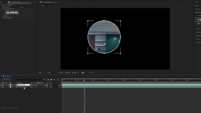Select the Footage breadcrumb in composition viewer
Image resolution: width=201 pixels, height=113 pixels.
pyautogui.click(x=42, y=5)
